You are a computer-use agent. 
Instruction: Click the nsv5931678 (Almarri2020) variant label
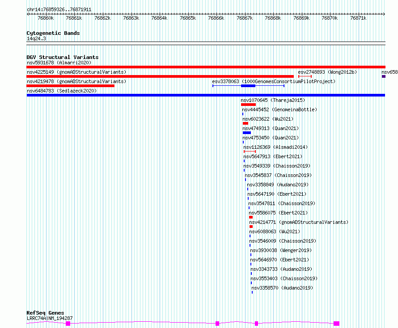click(59, 63)
